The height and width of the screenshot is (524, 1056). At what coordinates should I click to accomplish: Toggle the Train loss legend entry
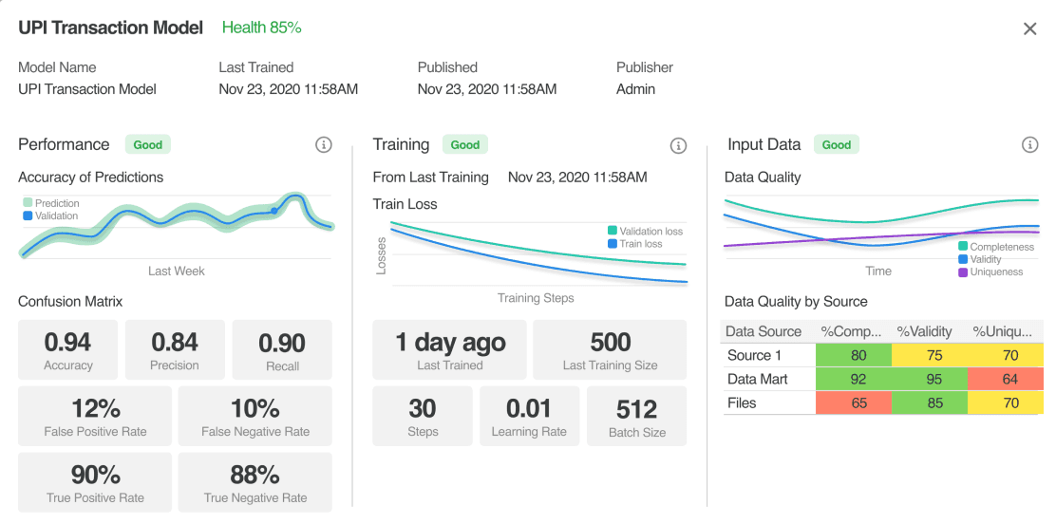click(634, 244)
